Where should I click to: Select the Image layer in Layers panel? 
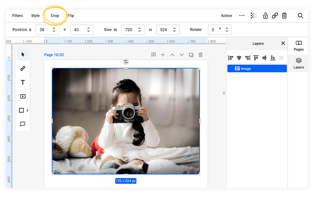click(x=257, y=68)
